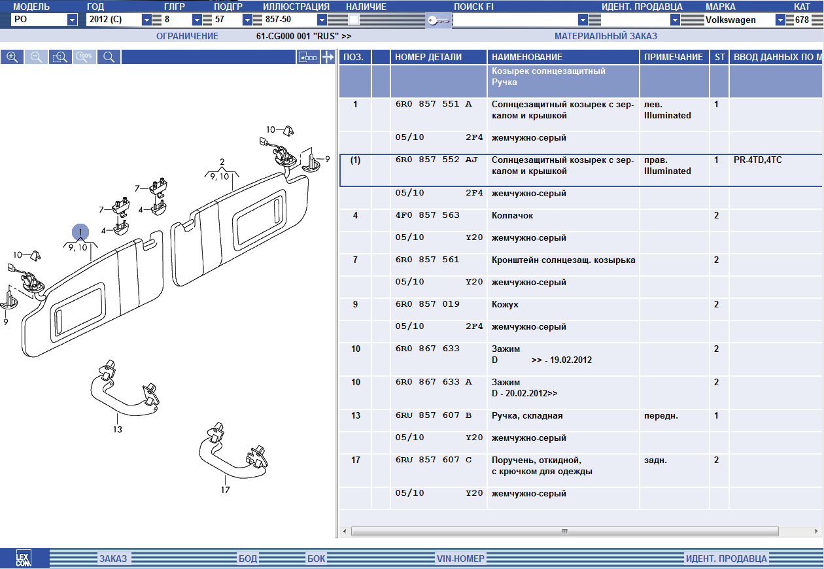The width and height of the screenshot is (824, 569).
Task: Toggle the НАЛИЧИЕ checkbox
Action: click(354, 20)
